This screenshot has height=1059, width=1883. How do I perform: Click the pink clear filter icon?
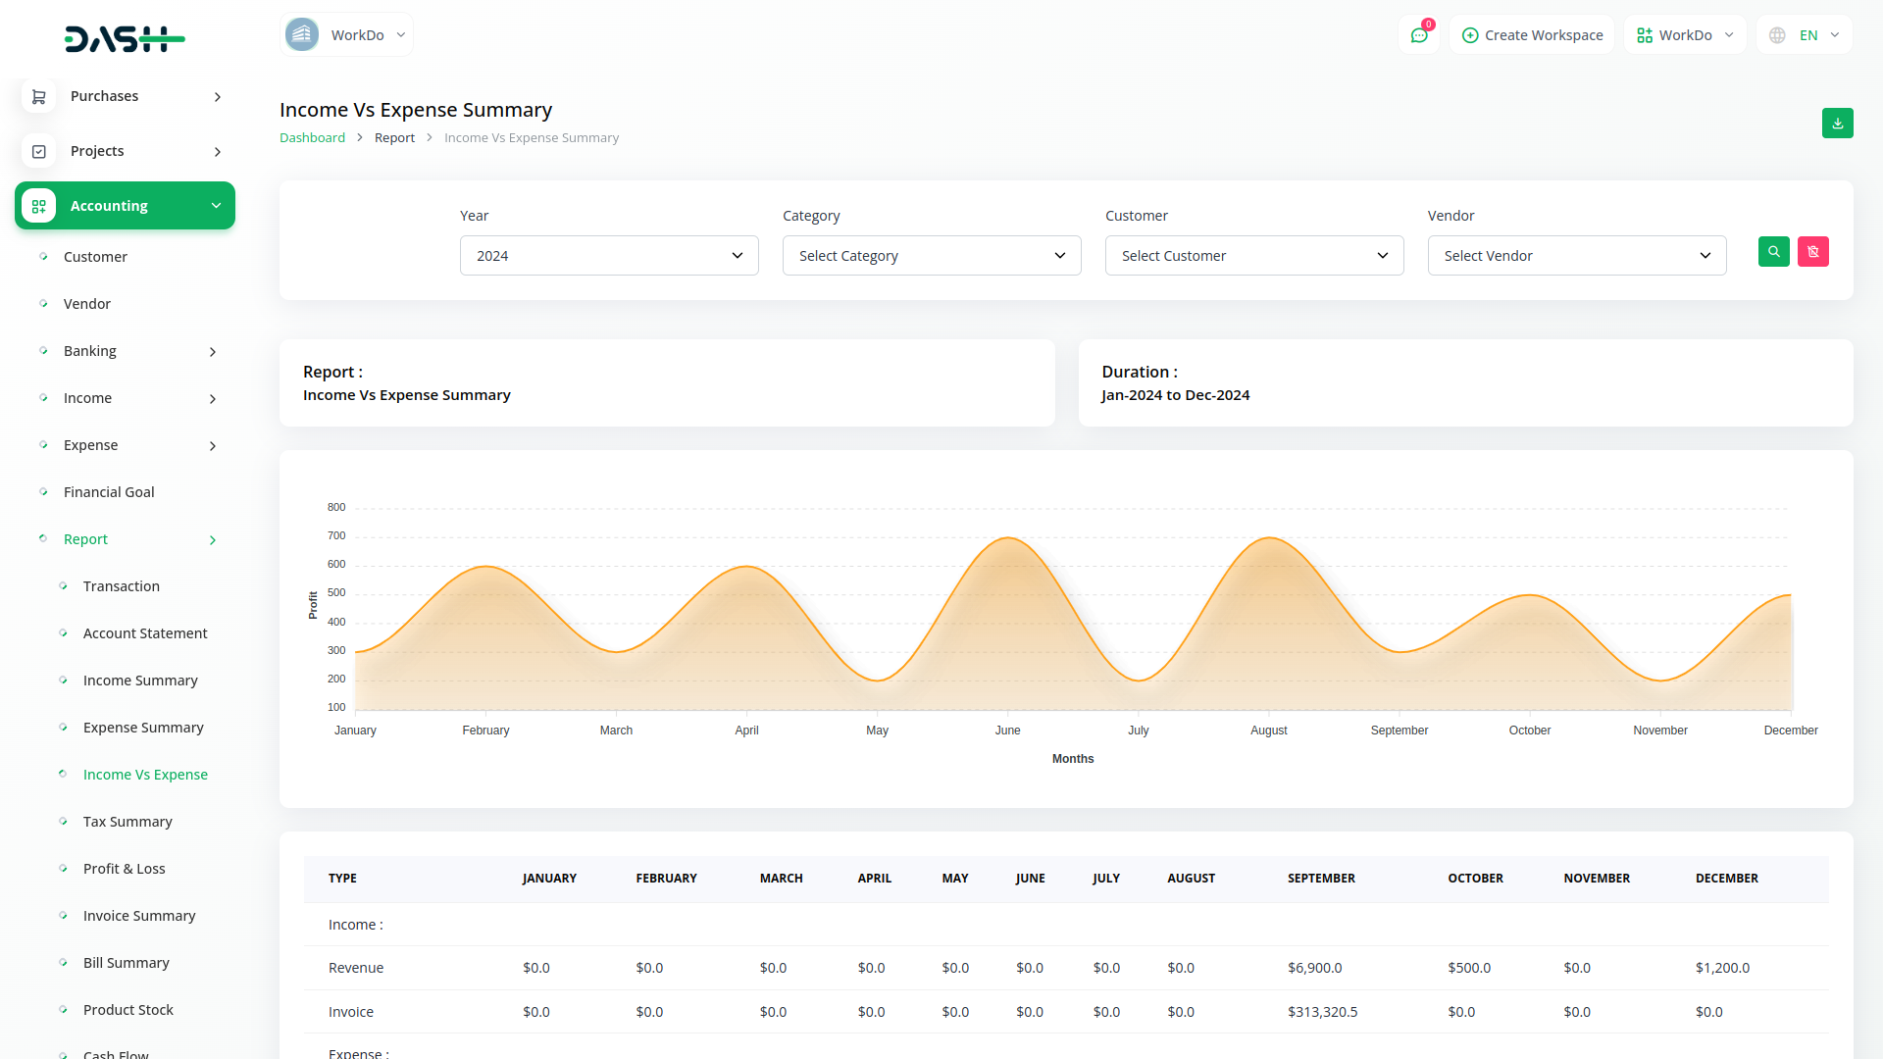[x=1813, y=252]
